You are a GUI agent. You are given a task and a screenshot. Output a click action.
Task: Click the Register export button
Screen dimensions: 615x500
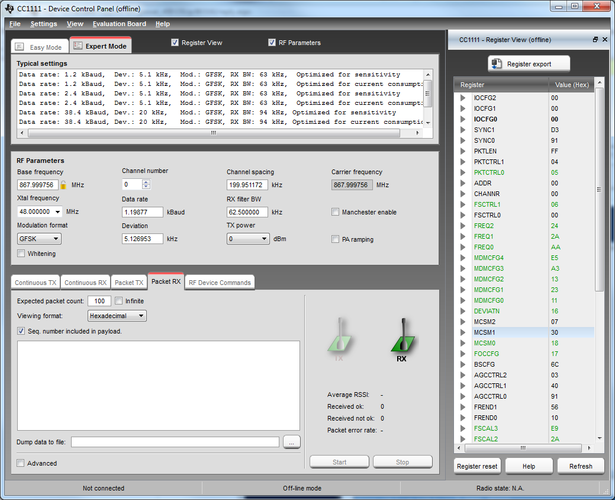tap(529, 64)
